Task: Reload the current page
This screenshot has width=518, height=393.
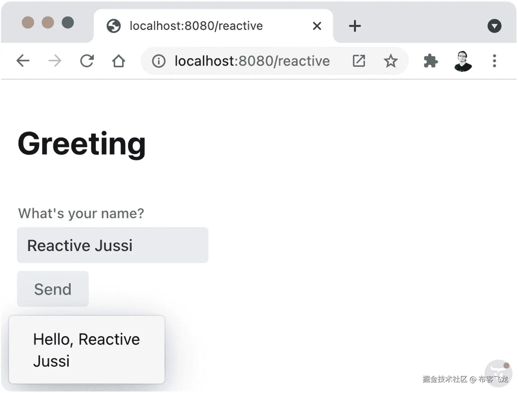Action: point(87,61)
